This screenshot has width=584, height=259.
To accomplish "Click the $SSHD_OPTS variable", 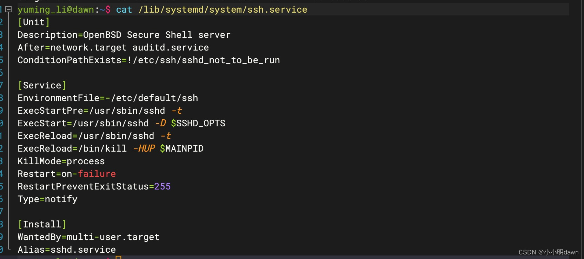I will 198,123.
